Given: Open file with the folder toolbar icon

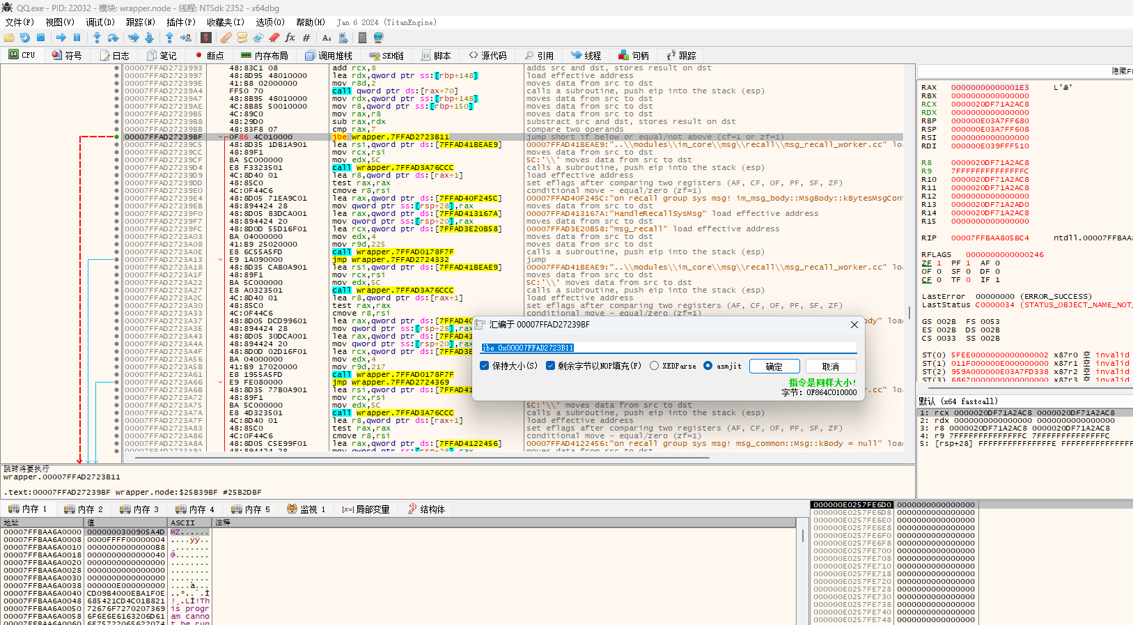Looking at the screenshot, I should click(9, 38).
